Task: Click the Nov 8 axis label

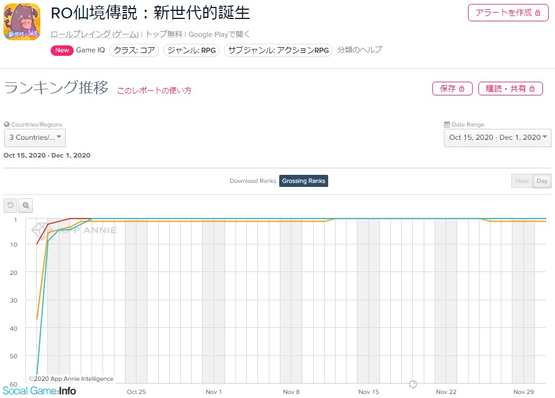Action: (x=291, y=392)
